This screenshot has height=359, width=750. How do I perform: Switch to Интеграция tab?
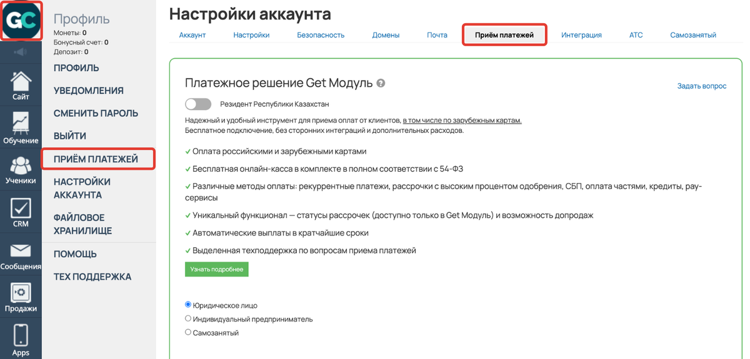[581, 35]
